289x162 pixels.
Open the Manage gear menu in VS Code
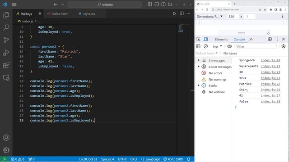point(6,150)
